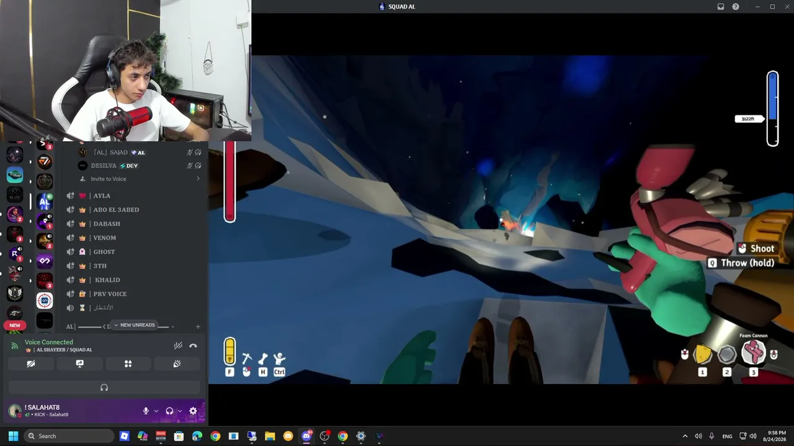
Task: Select the yellow item in slot 1
Action: pos(702,354)
